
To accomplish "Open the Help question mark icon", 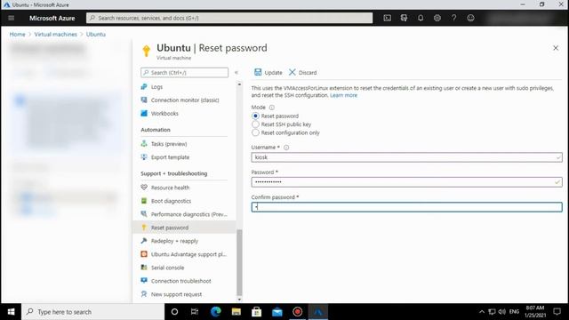I will click(x=454, y=18).
